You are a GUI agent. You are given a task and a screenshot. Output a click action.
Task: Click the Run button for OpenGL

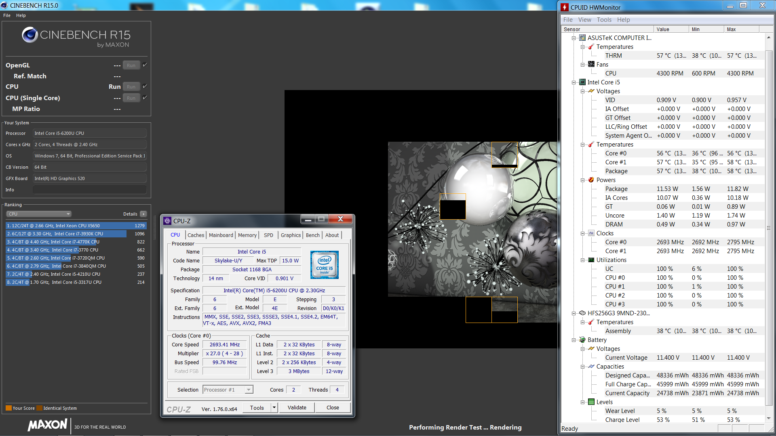[131, 65]
